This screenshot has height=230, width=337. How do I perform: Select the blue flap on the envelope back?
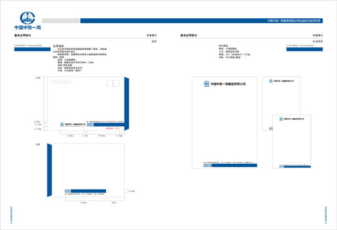point(50,170)
